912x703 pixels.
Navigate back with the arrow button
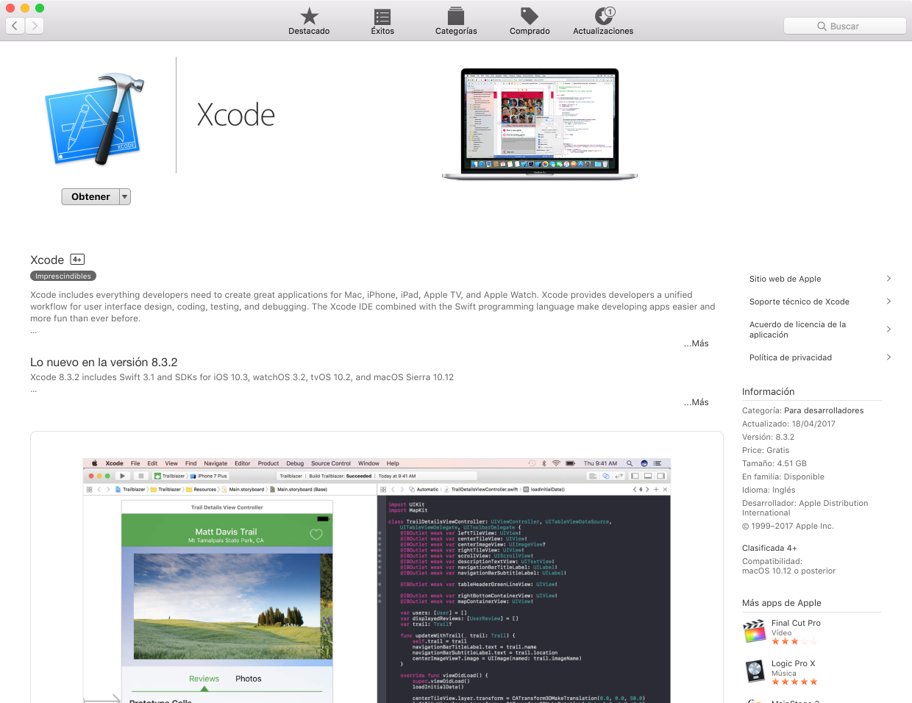click(15, 25)
